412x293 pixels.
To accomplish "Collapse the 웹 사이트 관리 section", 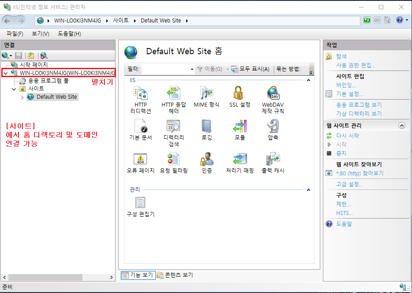I will tap(402, 126).
